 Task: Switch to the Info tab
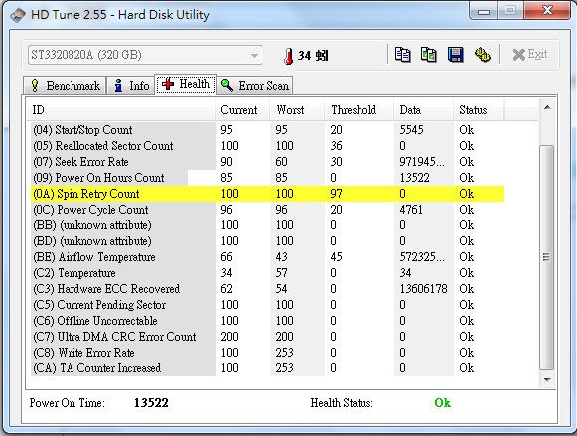click(x=131, y=86)
